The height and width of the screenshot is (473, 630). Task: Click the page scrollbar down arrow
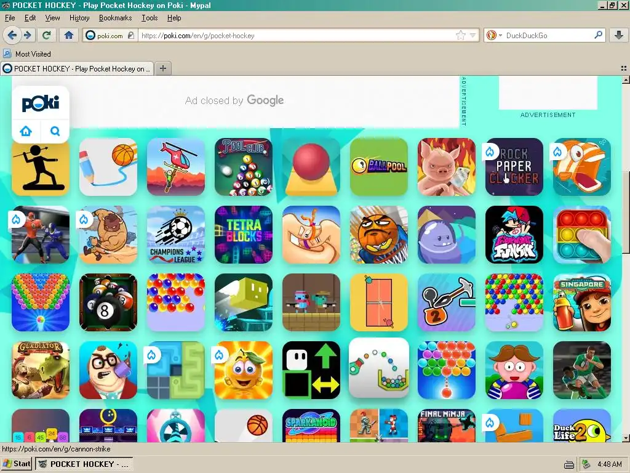pos(626,438)
